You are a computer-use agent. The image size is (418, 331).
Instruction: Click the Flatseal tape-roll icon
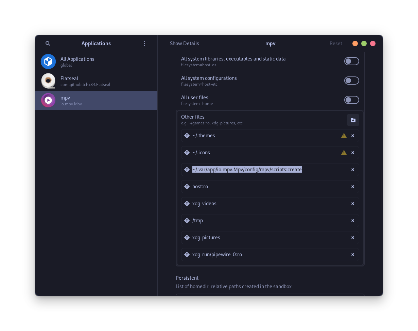(48, 81)
